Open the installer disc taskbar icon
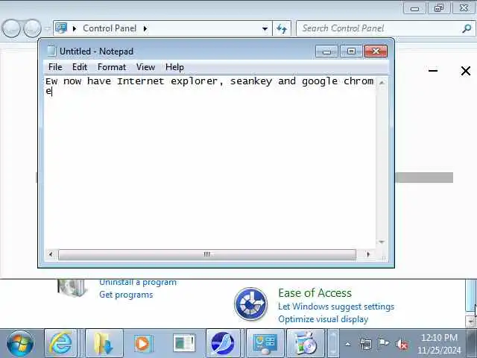 306,343
